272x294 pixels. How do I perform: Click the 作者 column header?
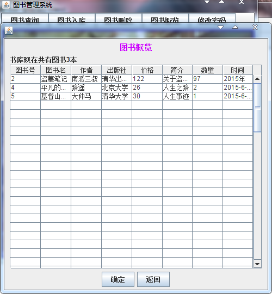click(86, 70)
